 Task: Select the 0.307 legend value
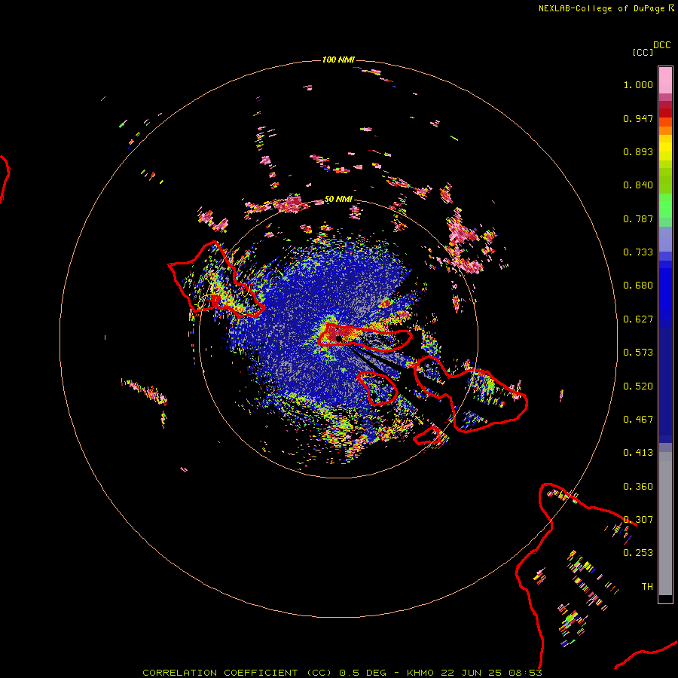638,519
